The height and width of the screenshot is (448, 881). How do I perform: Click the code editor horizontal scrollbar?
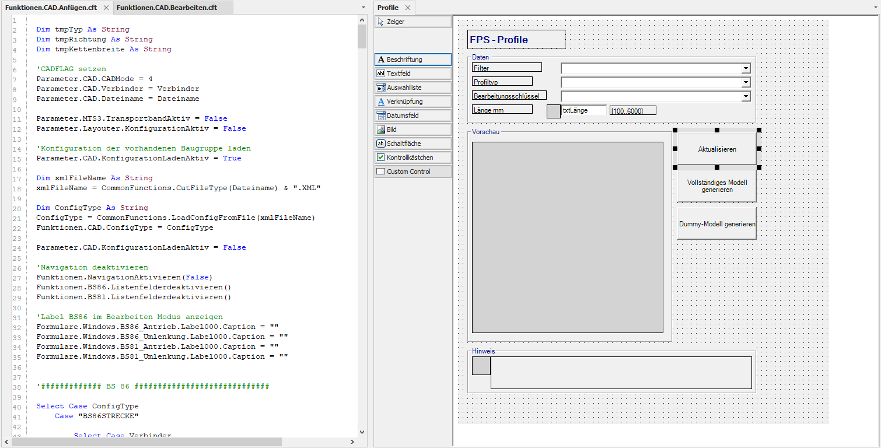146,442
